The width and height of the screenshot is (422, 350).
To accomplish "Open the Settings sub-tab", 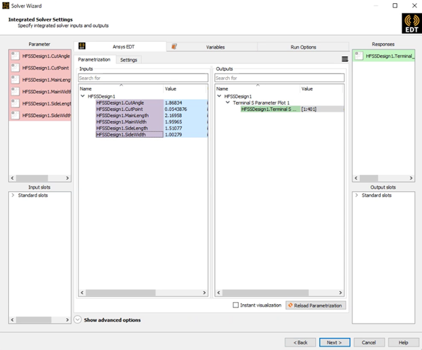I will tap(128, 59).
